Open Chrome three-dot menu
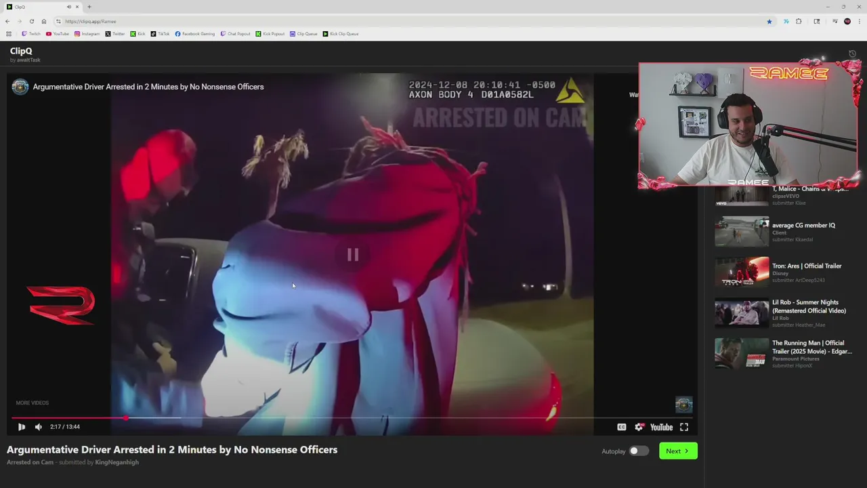The height and width of the screenshot is (488, 867). [859, 21]
